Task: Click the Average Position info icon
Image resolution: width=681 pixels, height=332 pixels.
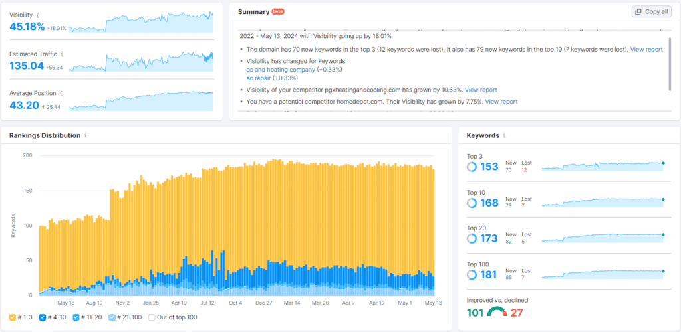Action: 61,93
